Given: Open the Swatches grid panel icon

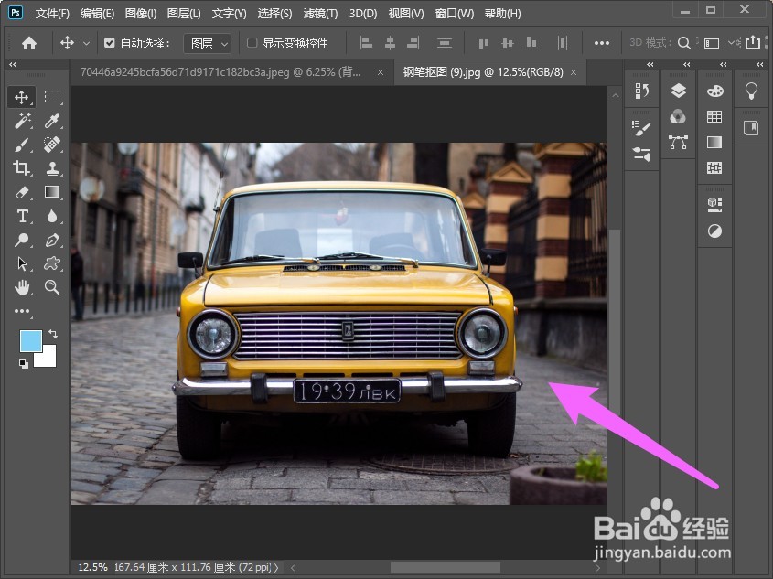Looking at the screenshot, I should click(x=714, y=116).
